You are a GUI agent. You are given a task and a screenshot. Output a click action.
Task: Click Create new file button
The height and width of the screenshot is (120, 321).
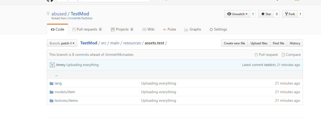click(x=234, y=43)
